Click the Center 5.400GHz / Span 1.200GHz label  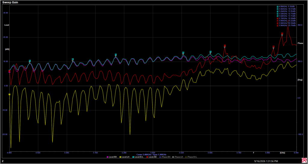[151, 155]
